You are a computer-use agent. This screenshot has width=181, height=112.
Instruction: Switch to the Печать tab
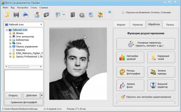coord(170,25)
